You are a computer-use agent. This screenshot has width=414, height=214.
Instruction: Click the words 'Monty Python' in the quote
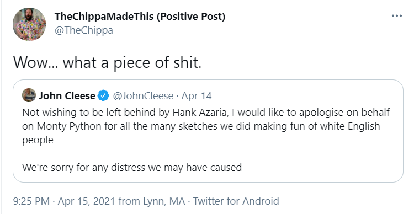(69, 126)
